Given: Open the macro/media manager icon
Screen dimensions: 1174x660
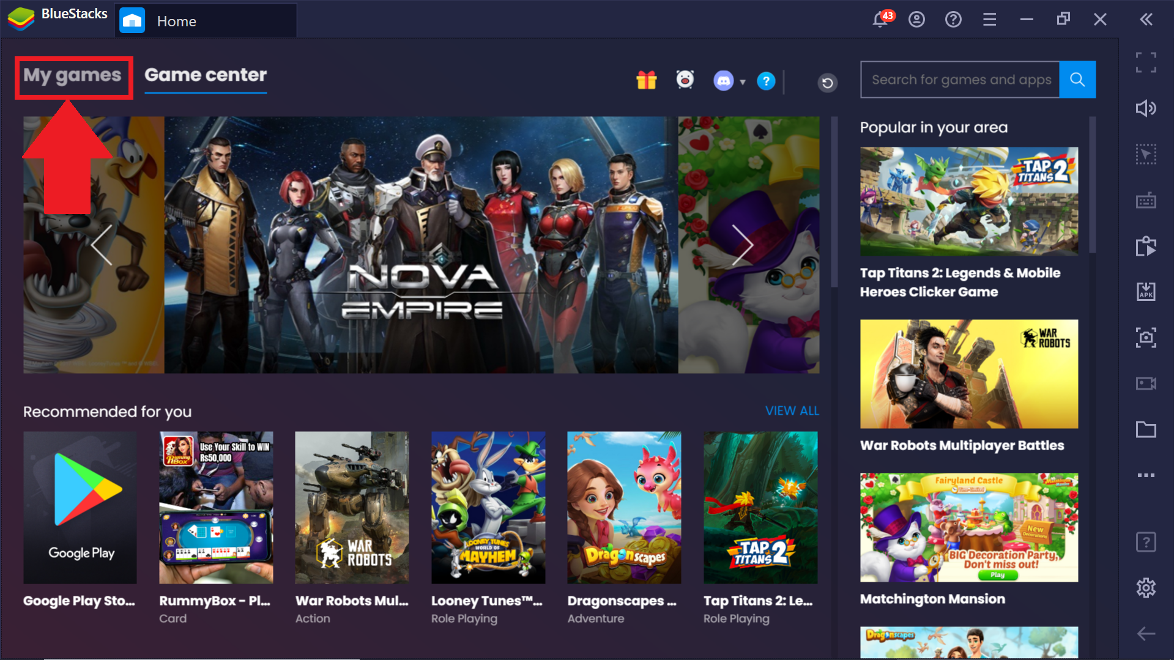Looking at the screenshot, I should (x=1146, y=246).
